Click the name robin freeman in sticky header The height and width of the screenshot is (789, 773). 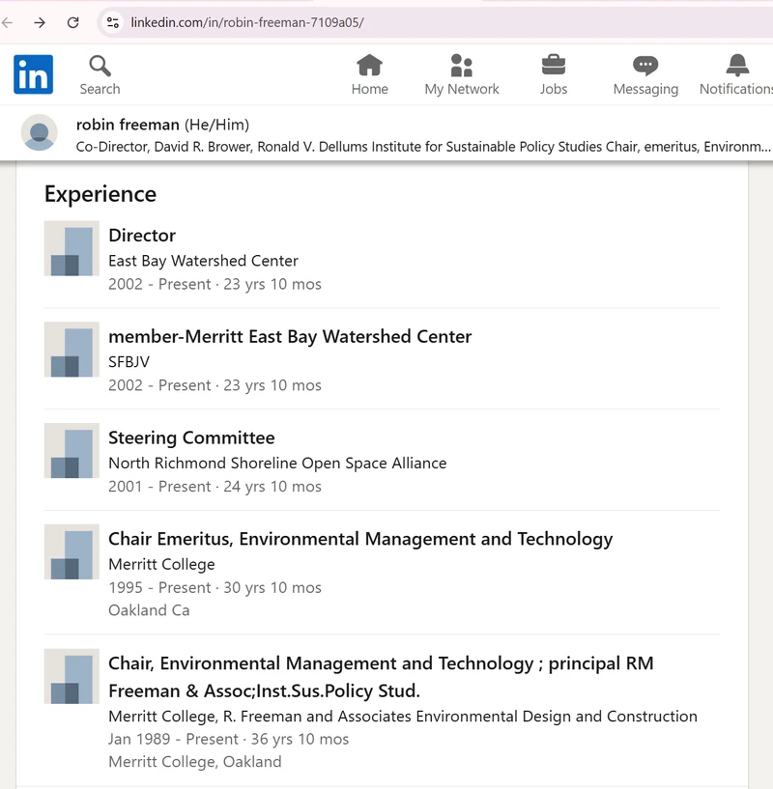click(128, 125)
